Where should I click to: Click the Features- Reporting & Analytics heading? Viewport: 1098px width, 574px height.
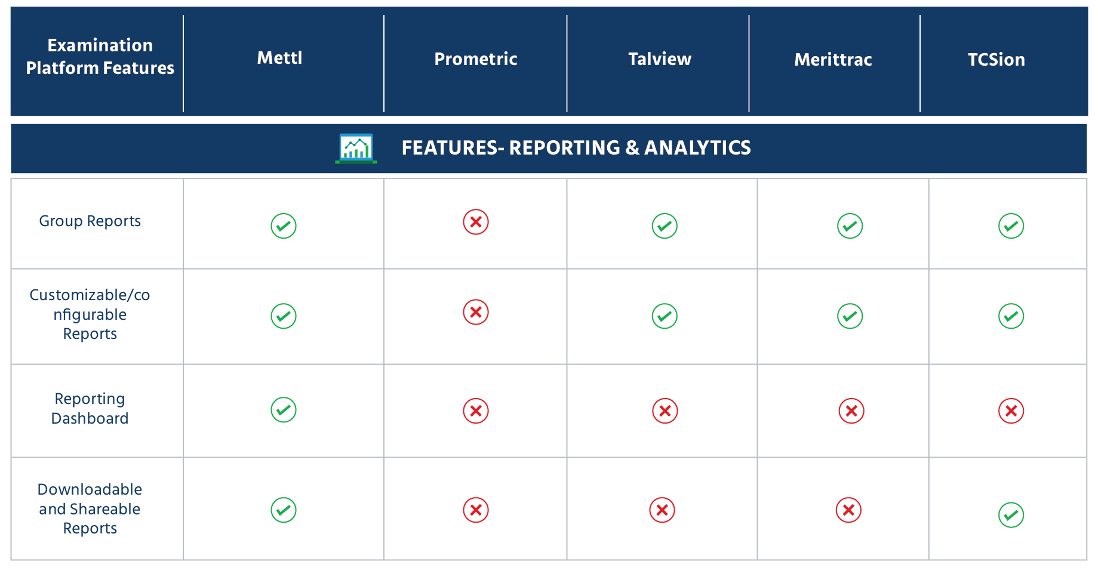point(576,148)
